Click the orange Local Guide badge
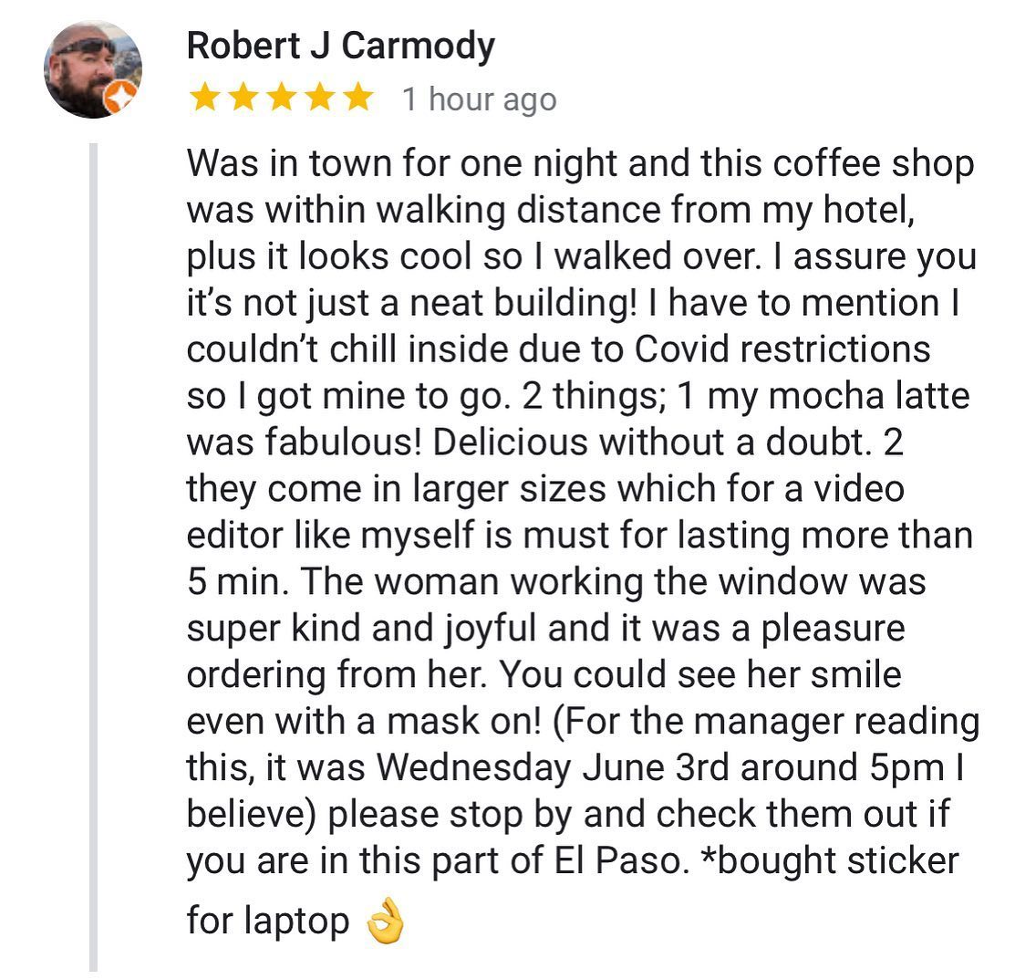Image resolution: width=1025 pixels, height=979 pixels. click(x=121, y=98)
